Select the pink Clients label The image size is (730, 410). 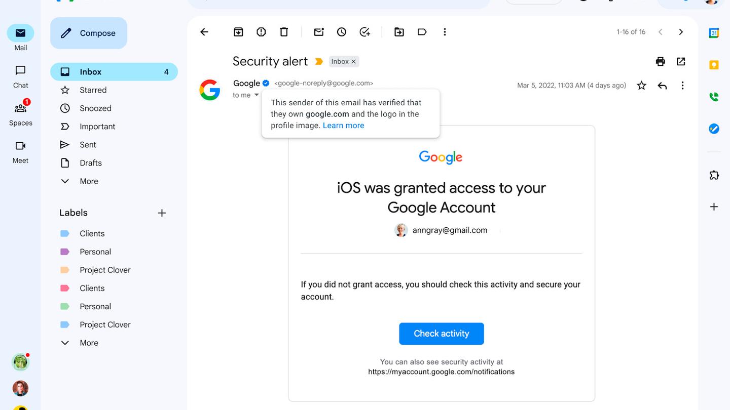92,288
